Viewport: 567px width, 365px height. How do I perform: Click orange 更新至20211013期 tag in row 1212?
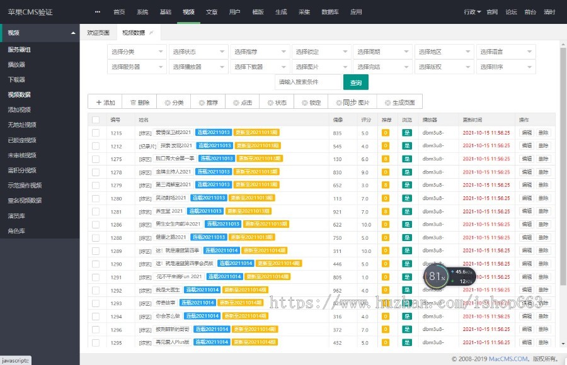click(x=258, y=145)
